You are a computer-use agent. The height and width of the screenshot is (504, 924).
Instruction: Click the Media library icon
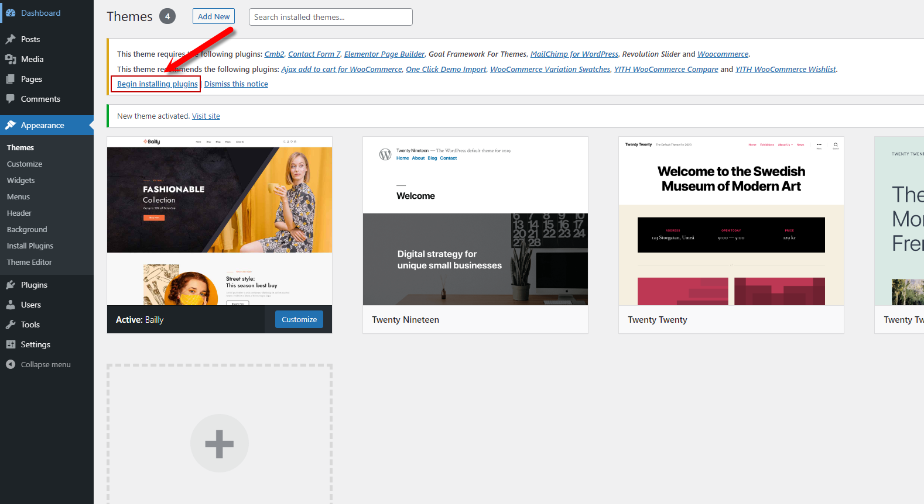click(x=11, y=59)
